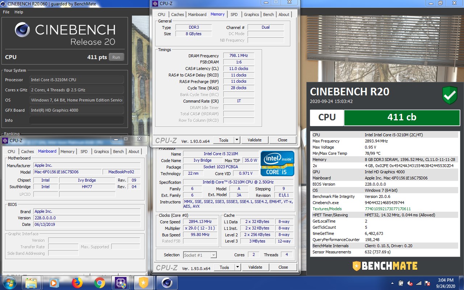Click the BenchMate logo at panel bottom
This screenshot has height=290, width=464.
tap(385, 266)
